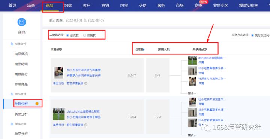Click 单品分析 link in the dstudio product row
This screenshot has width=270, height=139.
[58, 125]
